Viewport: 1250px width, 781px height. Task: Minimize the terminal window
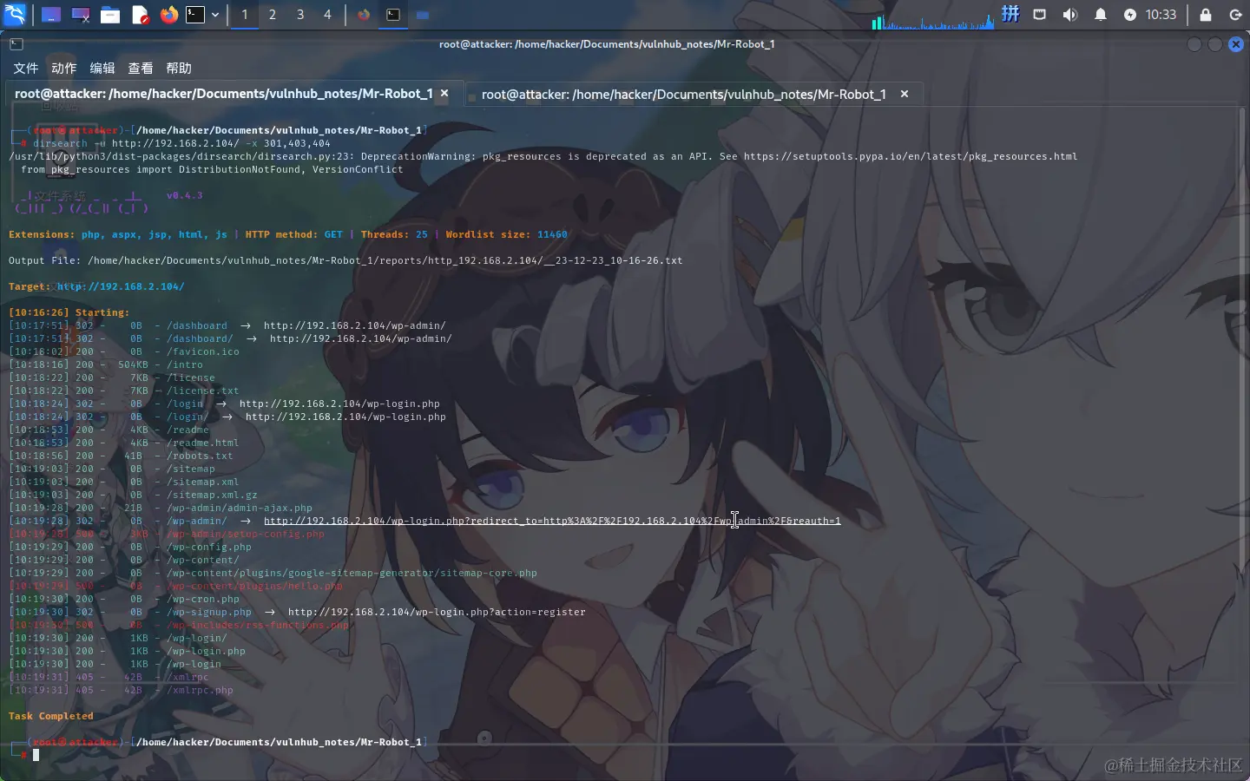(1194, 44)
